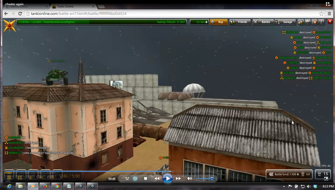Click the red exit game X button
This screenshot has width=335, height=190.
330,22
